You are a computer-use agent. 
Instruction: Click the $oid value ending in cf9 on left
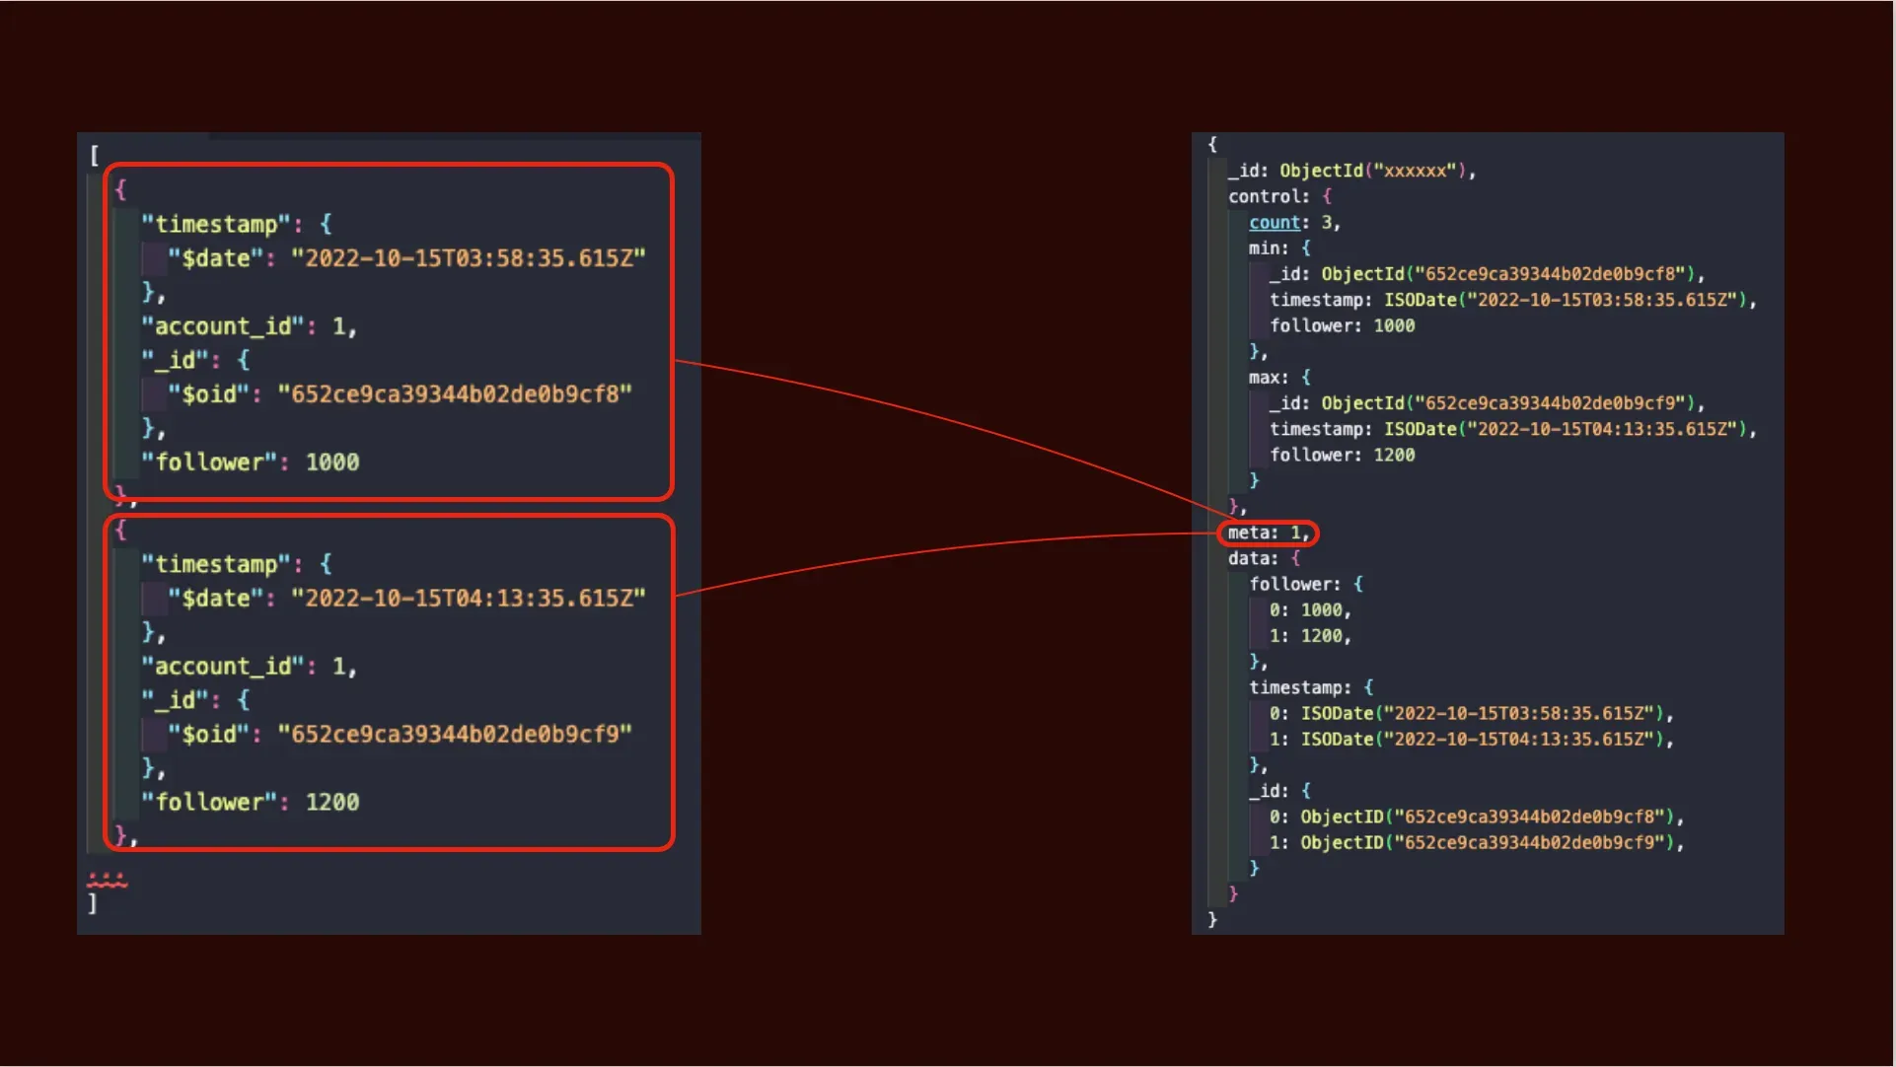tap(454, 735)
